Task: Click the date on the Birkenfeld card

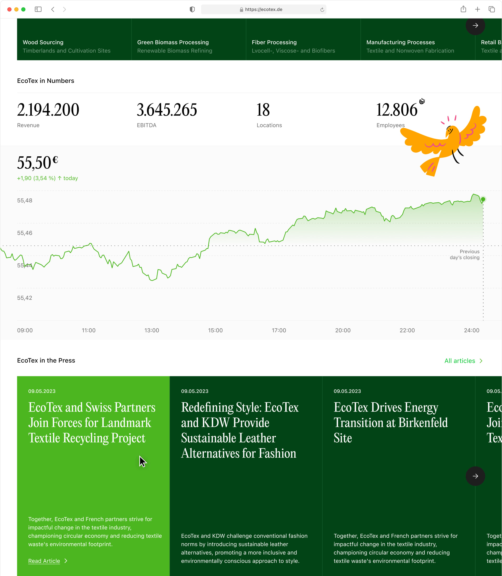Action: [347, 391]
